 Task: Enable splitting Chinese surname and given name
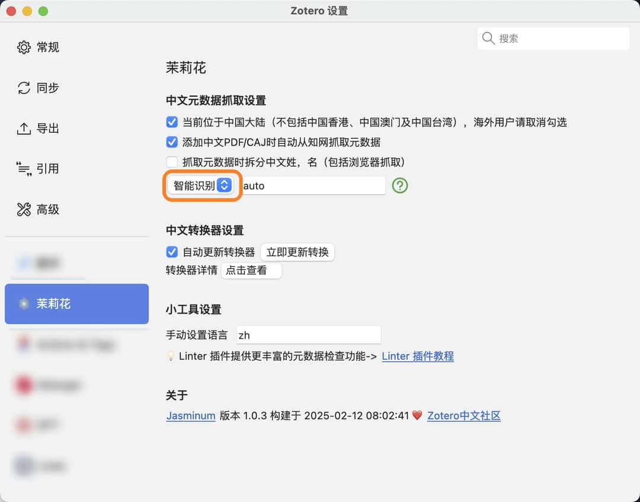[172, 162]
